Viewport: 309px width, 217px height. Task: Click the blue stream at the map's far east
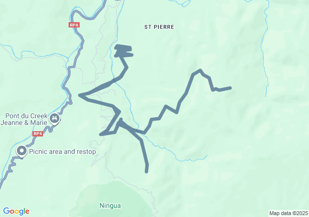(x=264, y=49)
